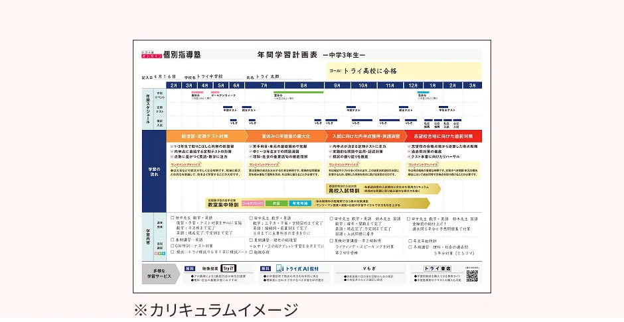
Task: Click the entry date 4月16日
Action: tap(165, 77)
